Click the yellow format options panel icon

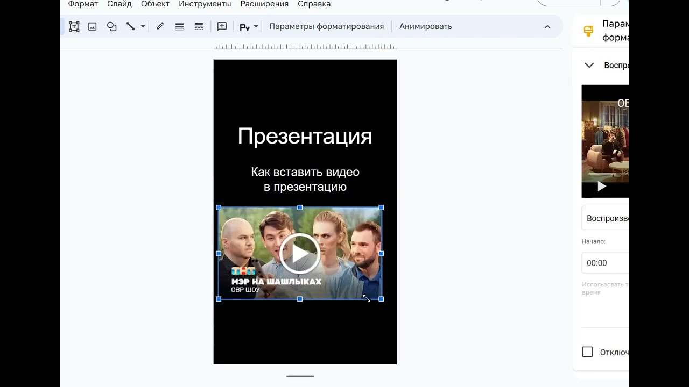tap(588, 31)
